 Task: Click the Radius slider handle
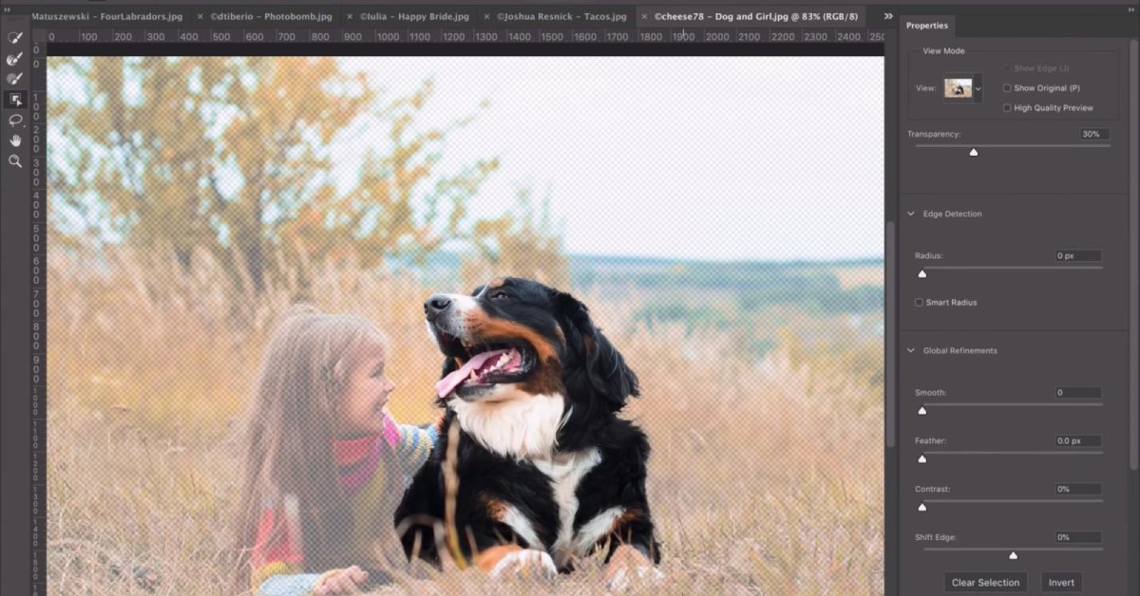click(x=921, y=273)
